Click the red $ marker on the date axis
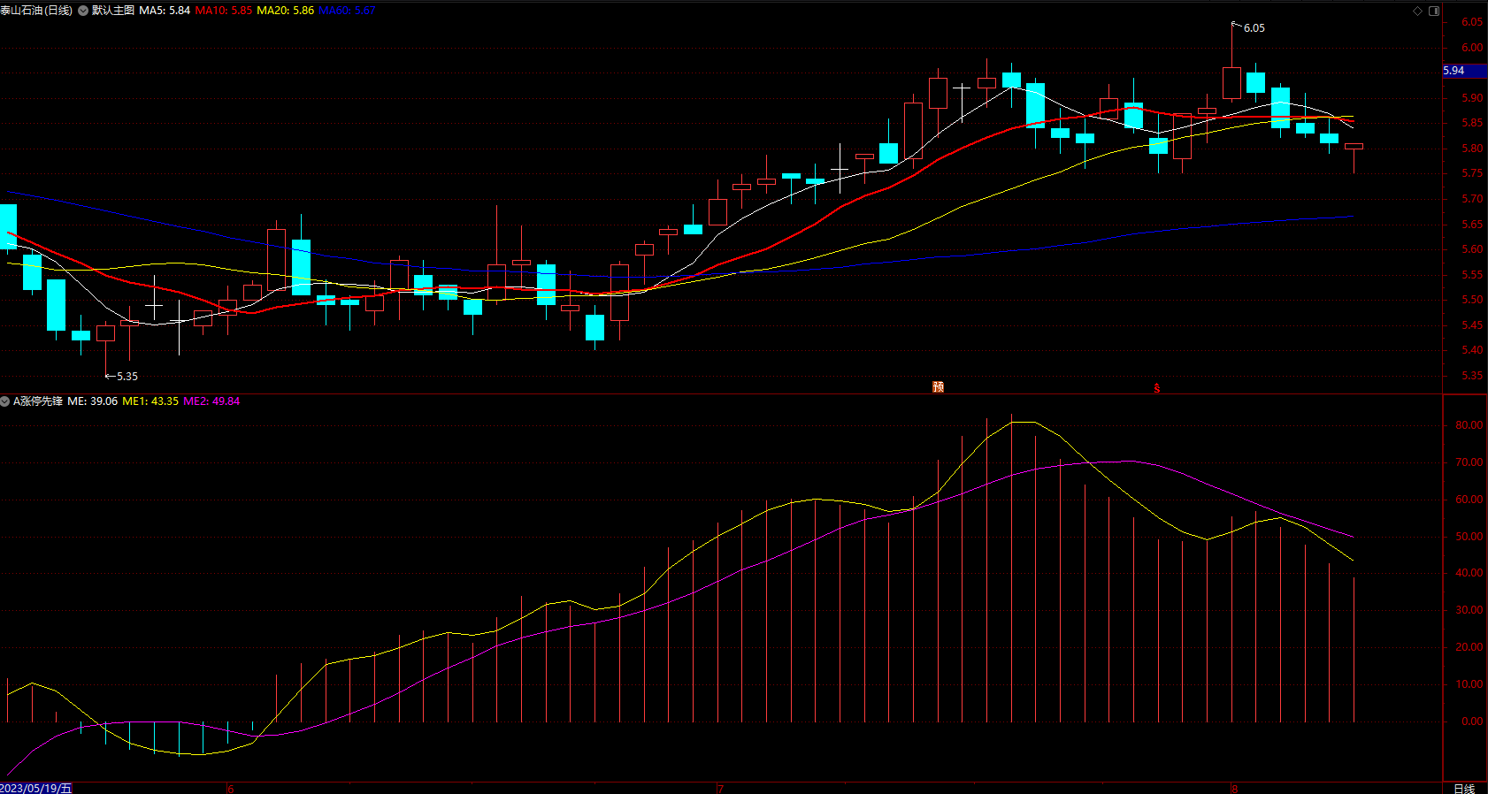Screen dimensions: 1488x794 tap(1156, 388)
